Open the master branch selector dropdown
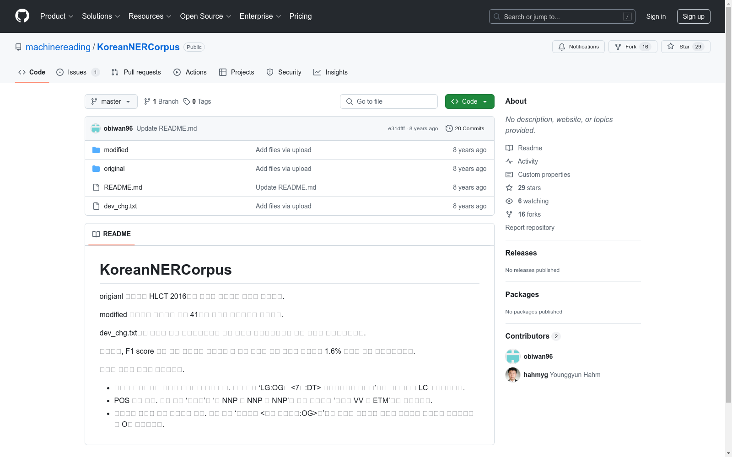Screen dimensions: 732x457 [111, 101]
